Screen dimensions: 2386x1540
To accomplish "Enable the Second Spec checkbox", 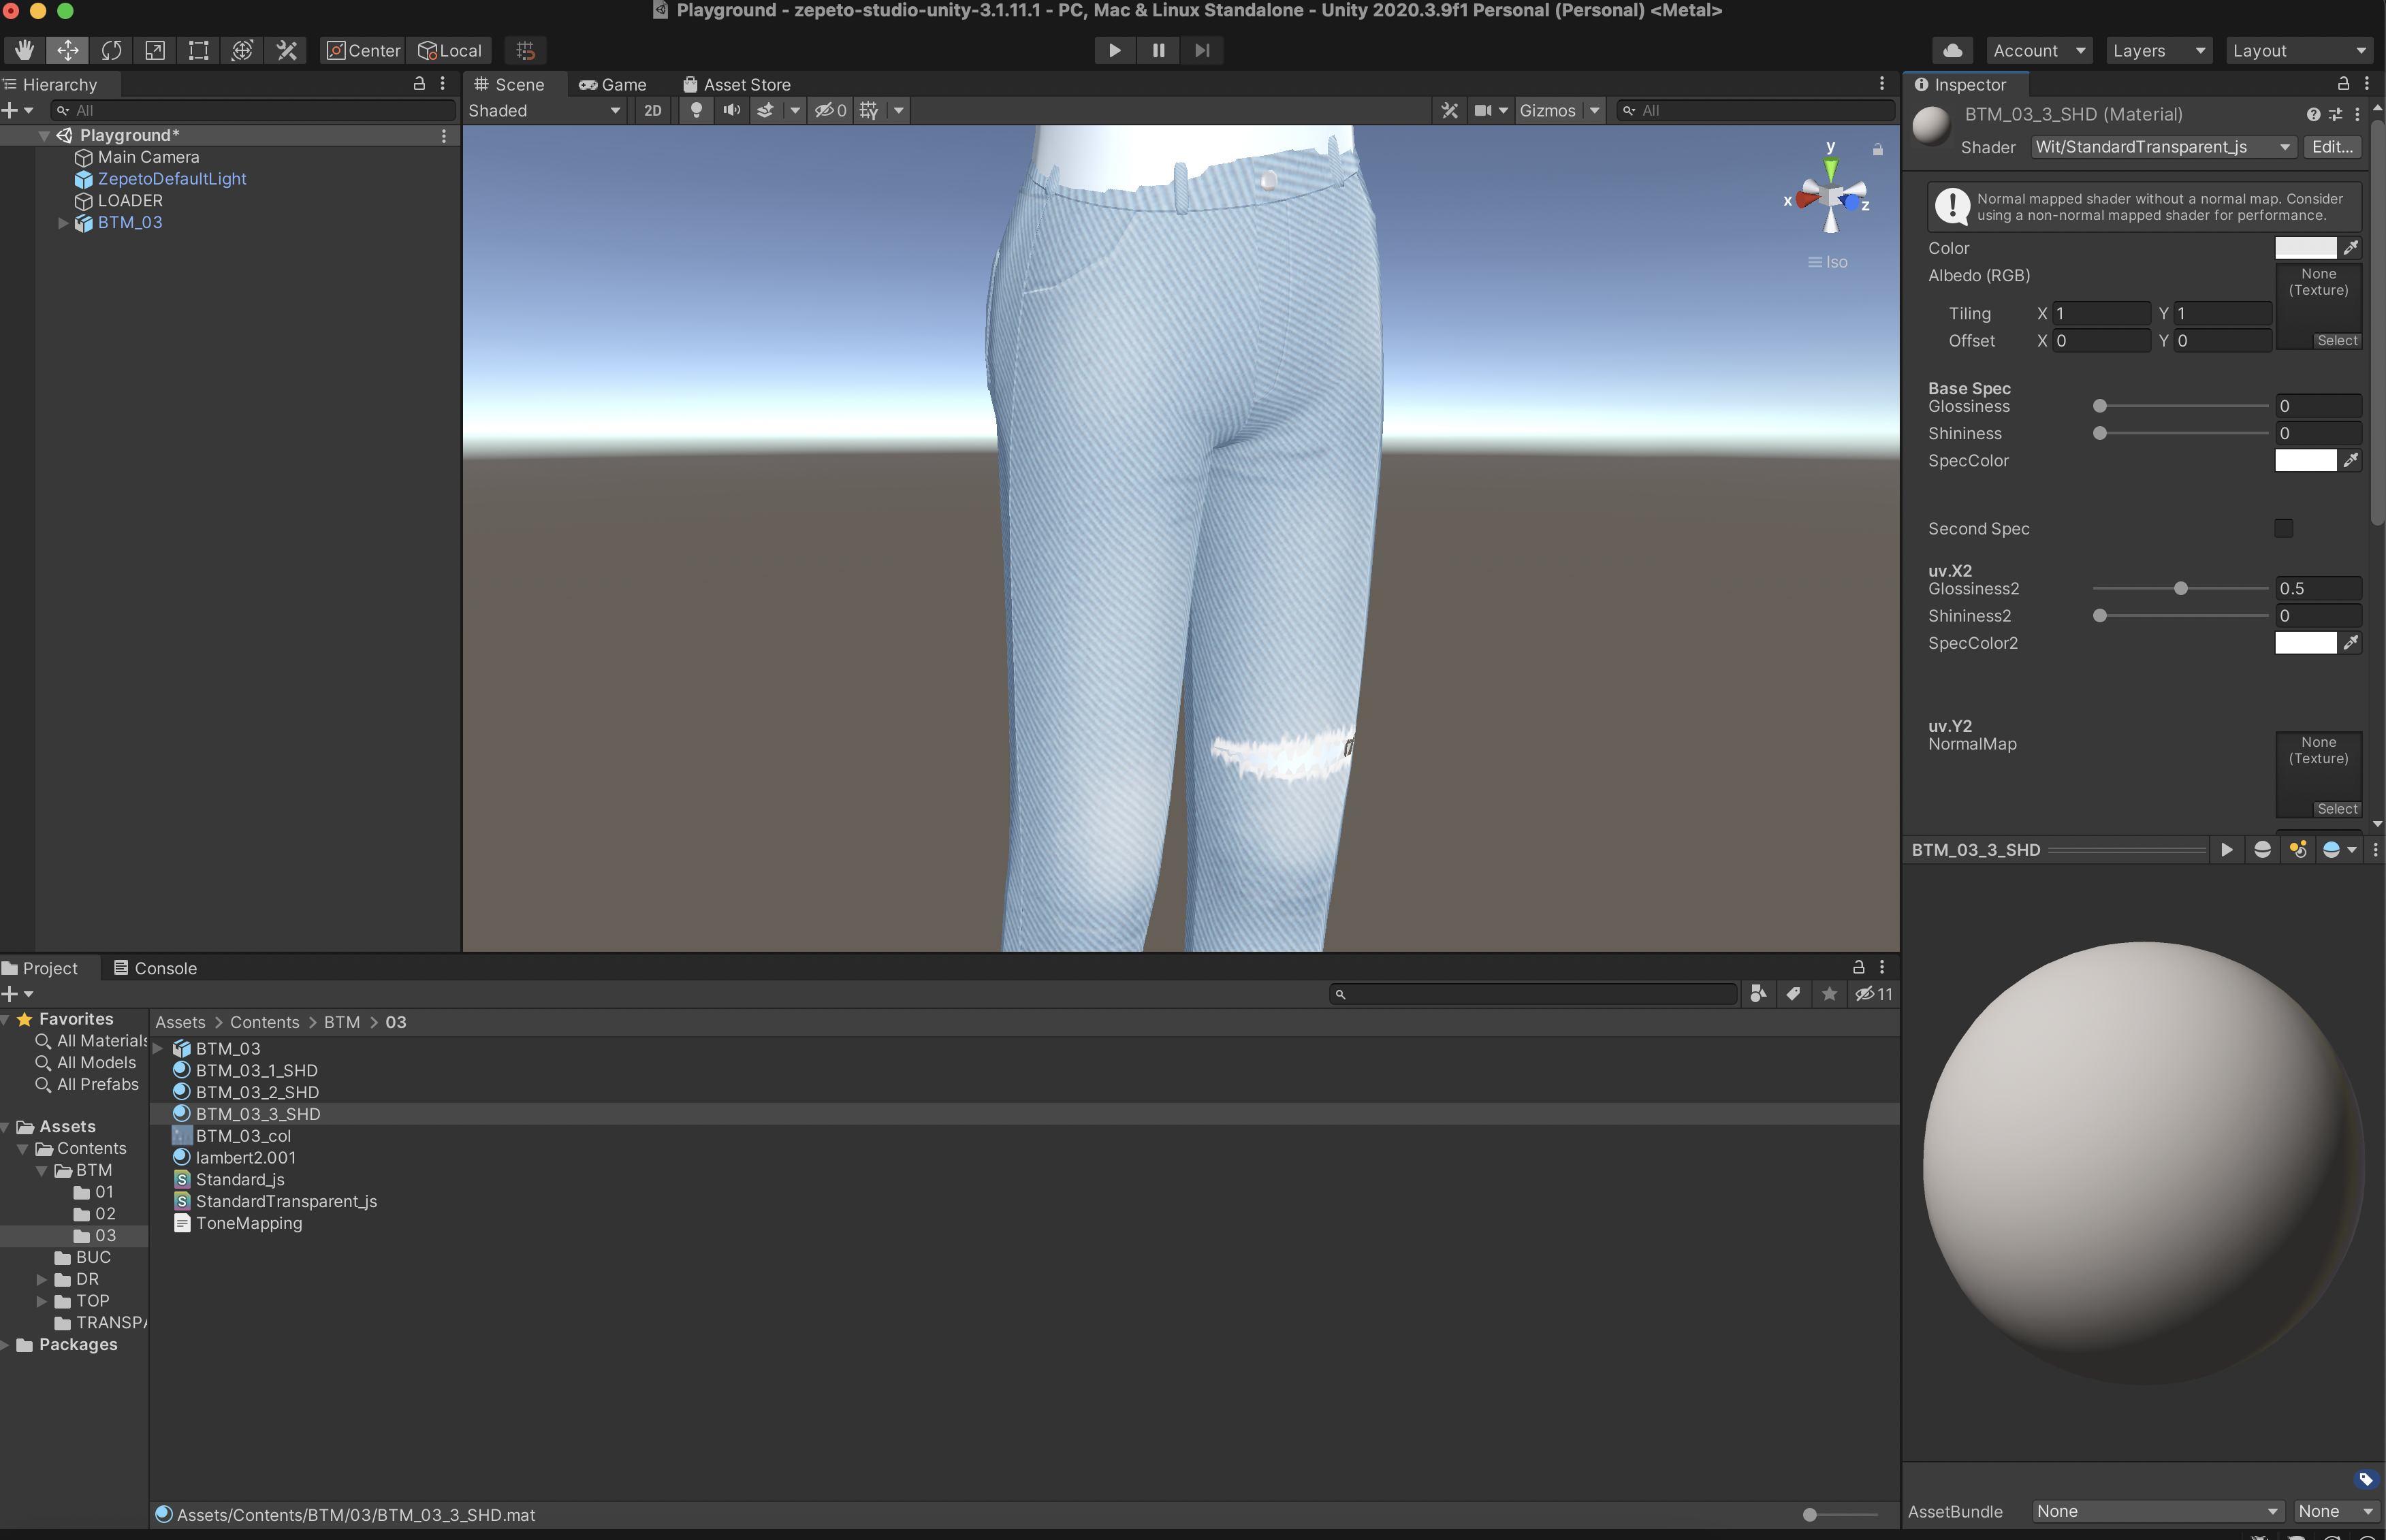I will coord(2284,528).
